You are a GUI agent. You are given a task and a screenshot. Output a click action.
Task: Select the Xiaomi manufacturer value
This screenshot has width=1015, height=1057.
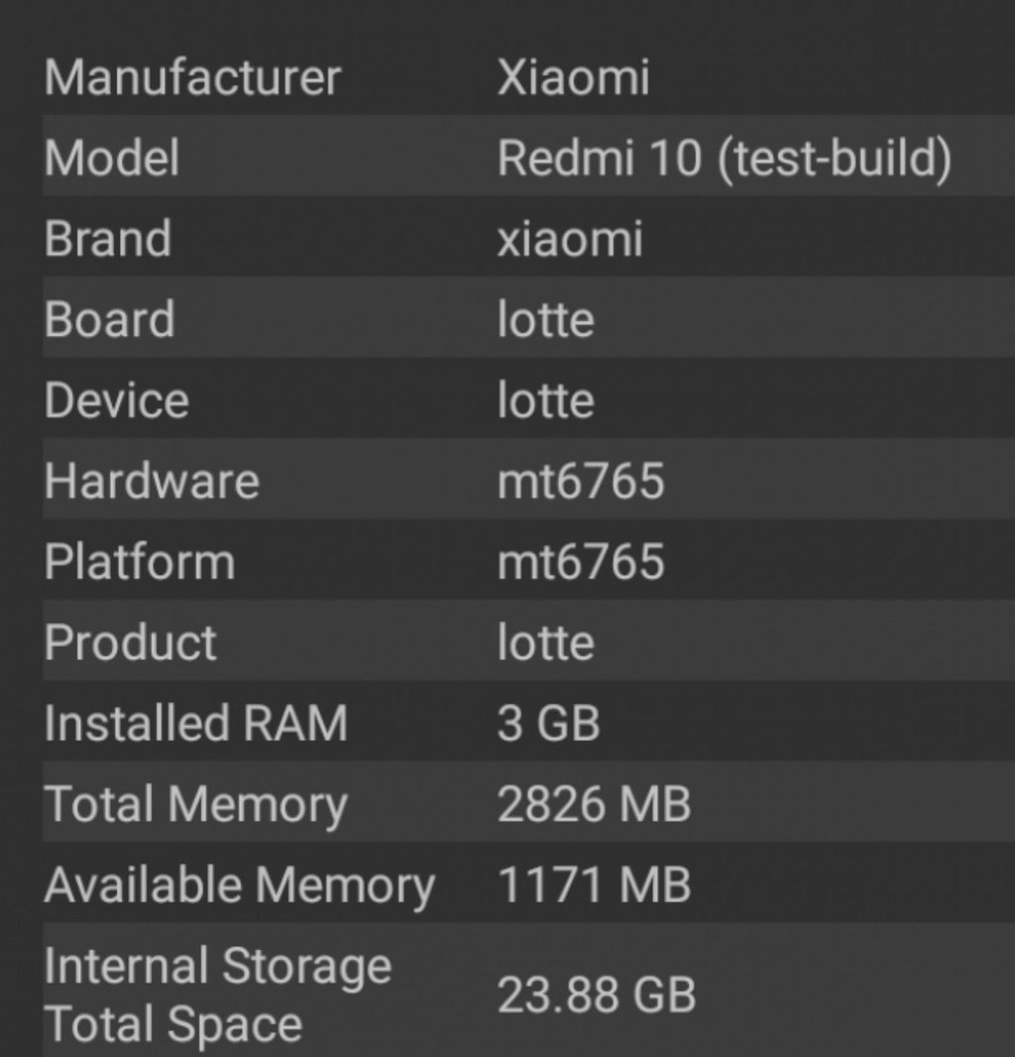573,78
